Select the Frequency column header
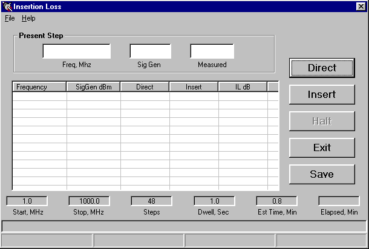 [x=39, y=87]
